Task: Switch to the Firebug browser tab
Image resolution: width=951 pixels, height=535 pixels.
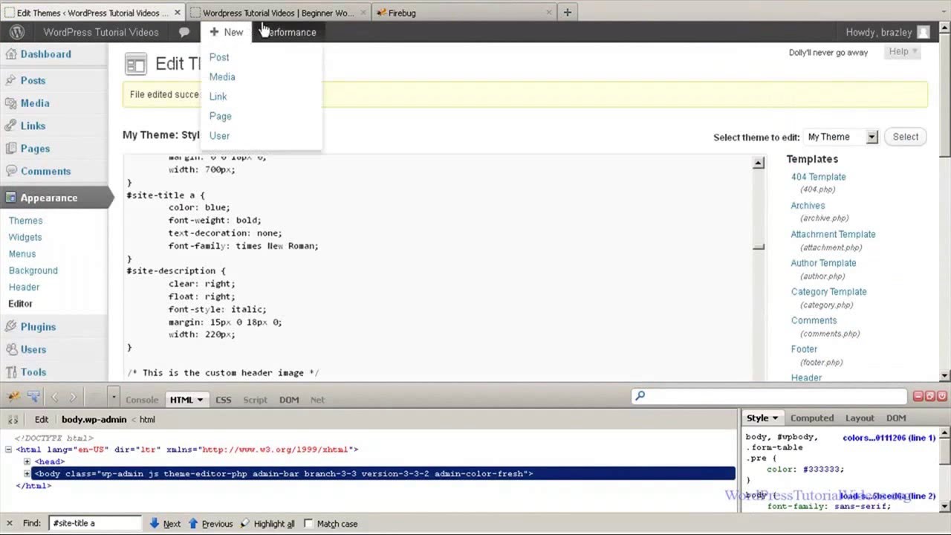Action: [464, 13]
